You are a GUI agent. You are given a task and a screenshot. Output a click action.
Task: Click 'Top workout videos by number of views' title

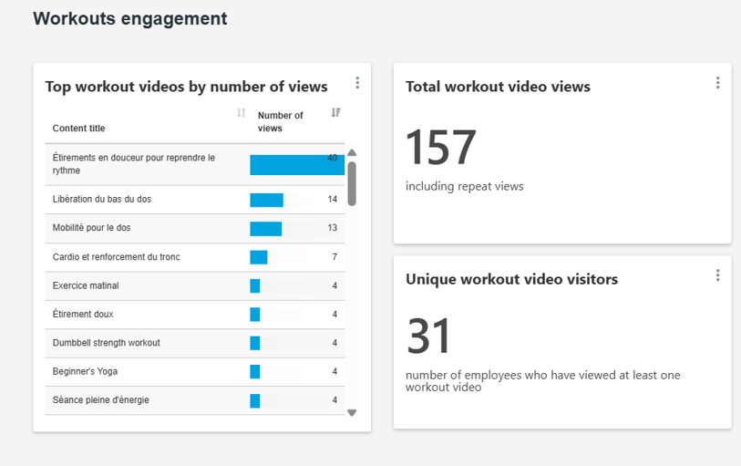tap(186, 87)
